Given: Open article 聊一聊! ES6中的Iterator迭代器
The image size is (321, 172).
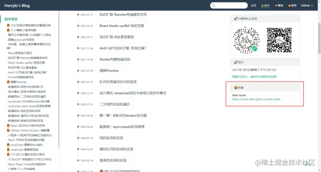Looking at the screenshot, I should 123,116.
